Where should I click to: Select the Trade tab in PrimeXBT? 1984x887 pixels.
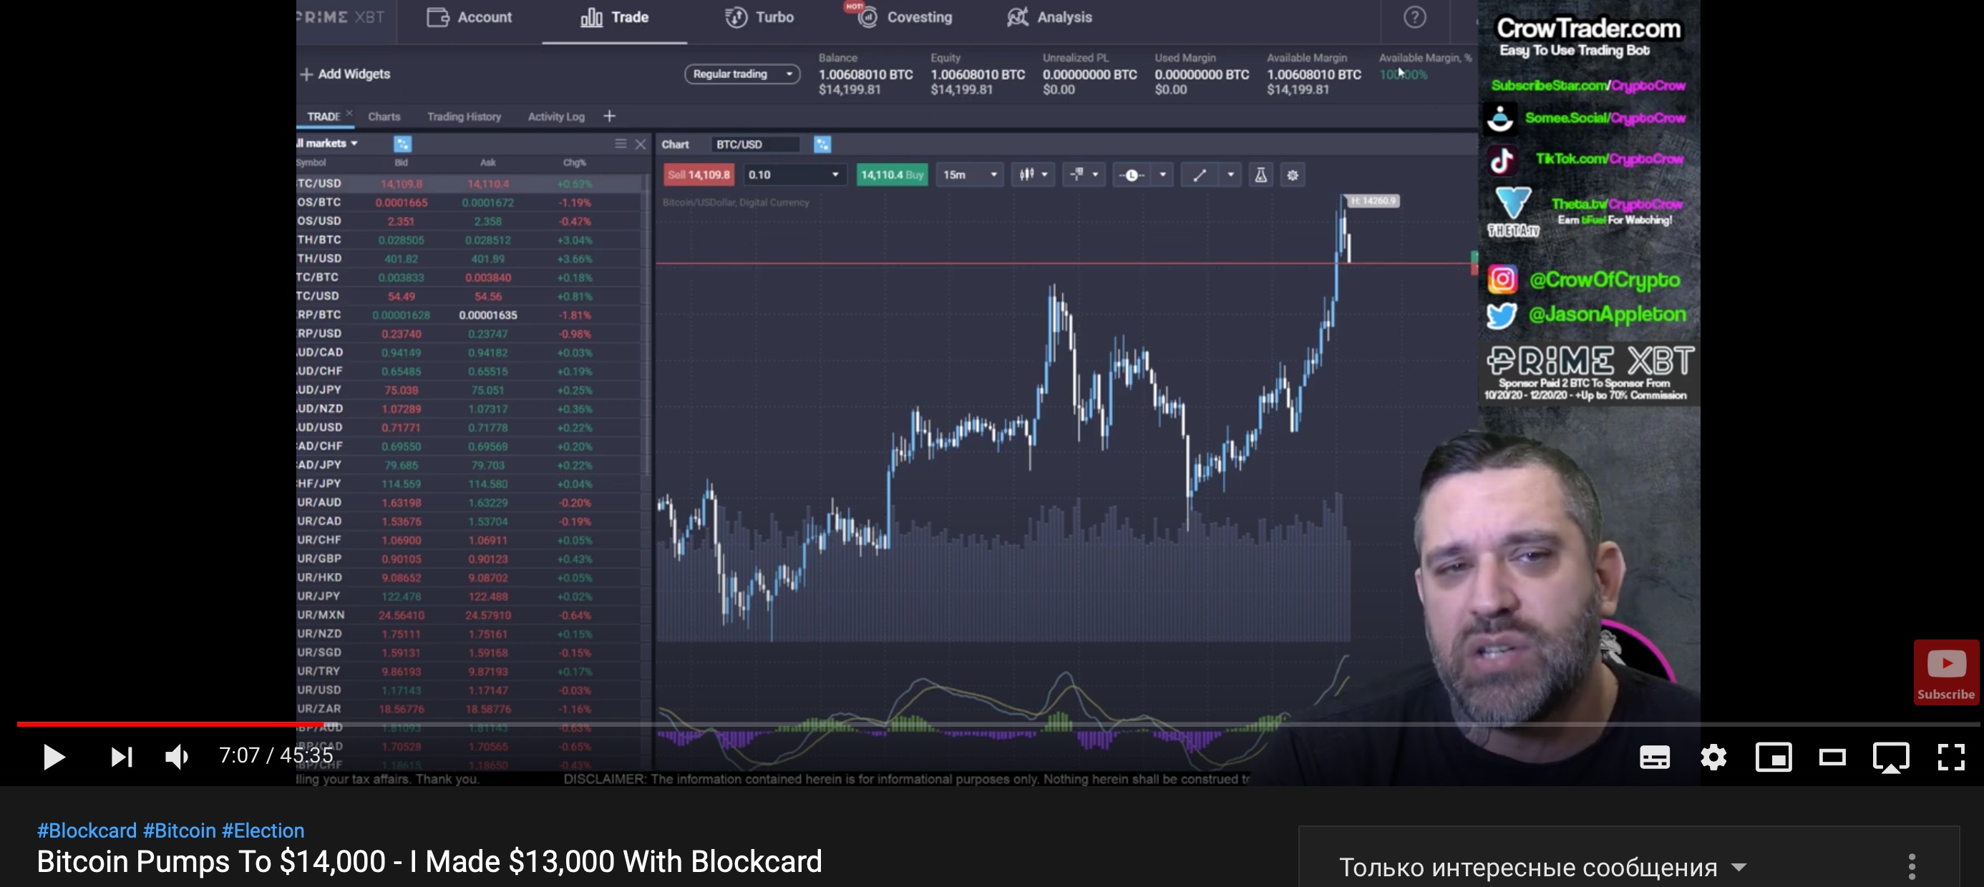[x=614, y=17]
